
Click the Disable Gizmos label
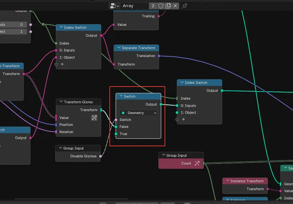(x=83, y=156)
